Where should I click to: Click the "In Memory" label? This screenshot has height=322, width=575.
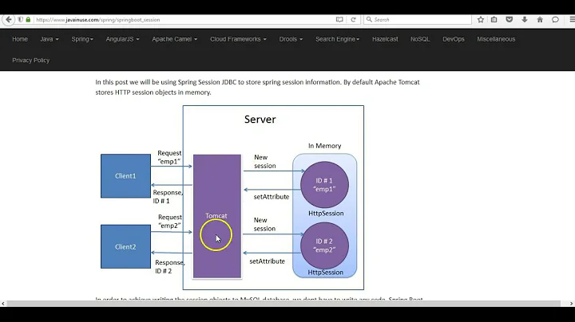(x=324, y=146)
